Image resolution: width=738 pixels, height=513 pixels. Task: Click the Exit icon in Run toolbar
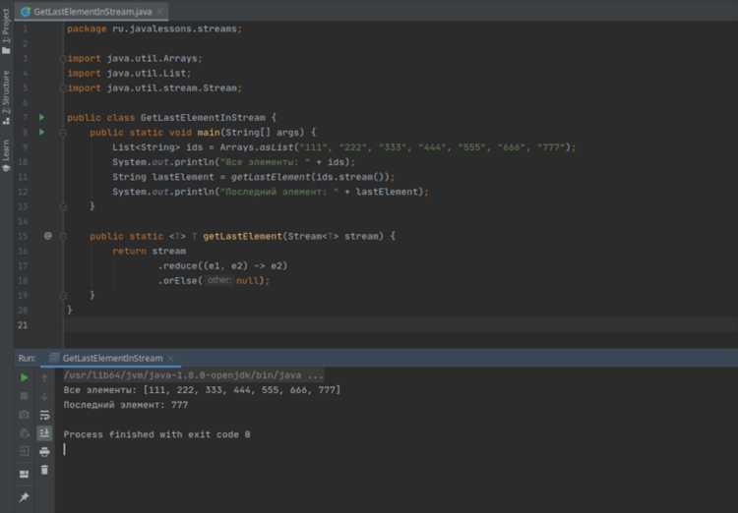(x=24, y=452)
